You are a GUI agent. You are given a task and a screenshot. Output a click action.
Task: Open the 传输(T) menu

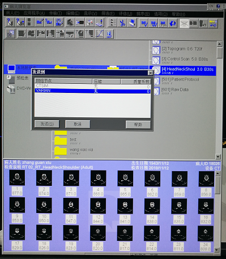point(56,14)
